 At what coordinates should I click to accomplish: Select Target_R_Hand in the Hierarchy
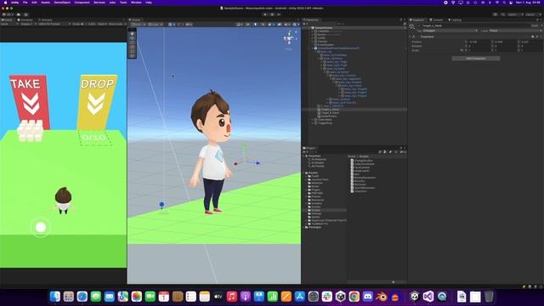click(x=330, y=113)
